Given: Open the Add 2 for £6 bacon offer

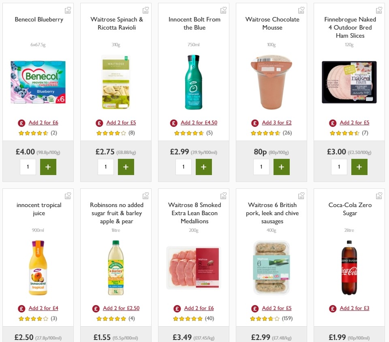Looking at the screenshot, I should point(199,308).
